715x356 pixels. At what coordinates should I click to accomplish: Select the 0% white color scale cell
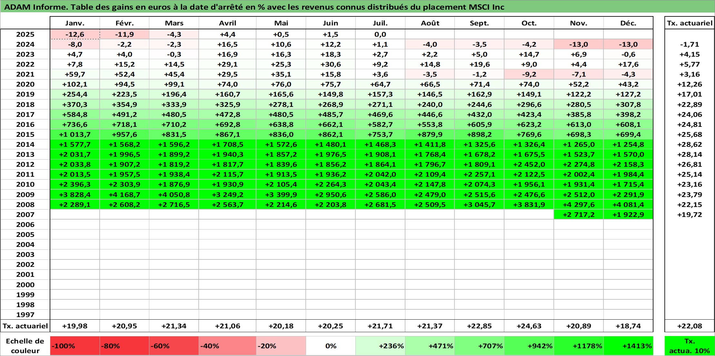[x=331, y=346]
